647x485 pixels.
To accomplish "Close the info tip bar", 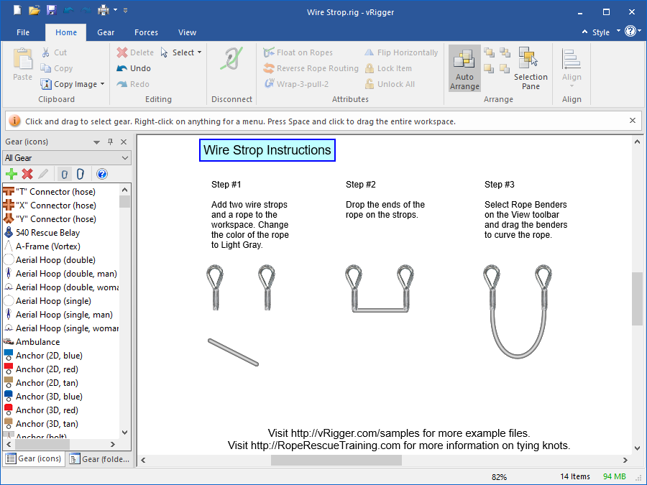I will pos(633,121).
